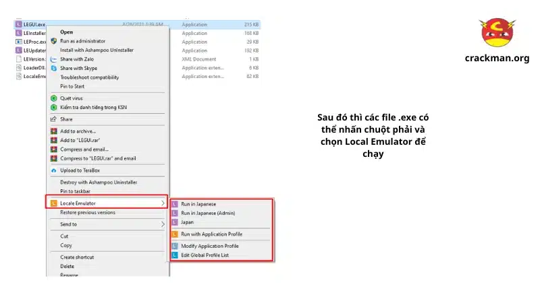Select Pin to Start
The width and height of the screenshot is (540, 303).
72,87
